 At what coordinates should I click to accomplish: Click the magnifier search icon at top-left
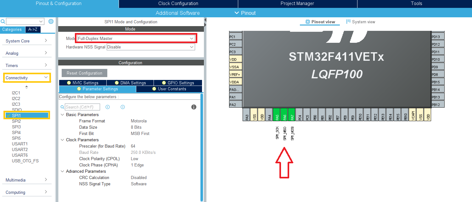pyautogui.click(x=3, y=21)
